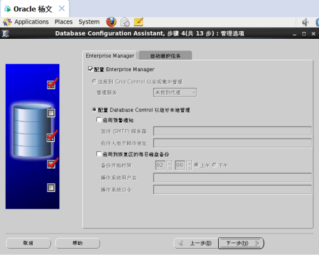Maximize the Database Configuration Assistant window
The width and height of the screenshot is (319, 255).
pos(304,34)
